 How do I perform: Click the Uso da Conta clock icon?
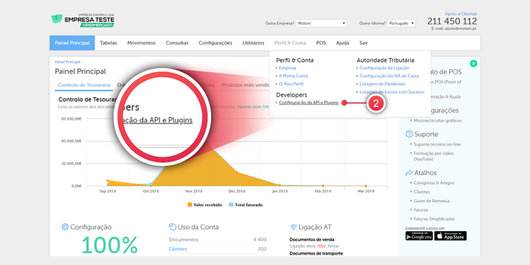173,227
